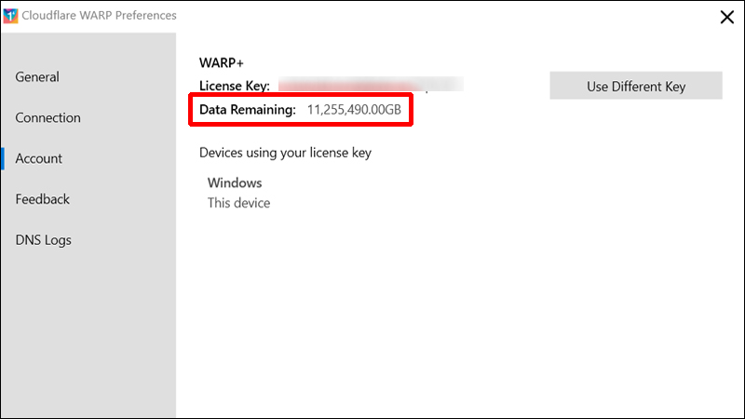The width and height of the screenshot is (745, 419).
Task: Switch to the Connection tab
Action: pos(48,118)
